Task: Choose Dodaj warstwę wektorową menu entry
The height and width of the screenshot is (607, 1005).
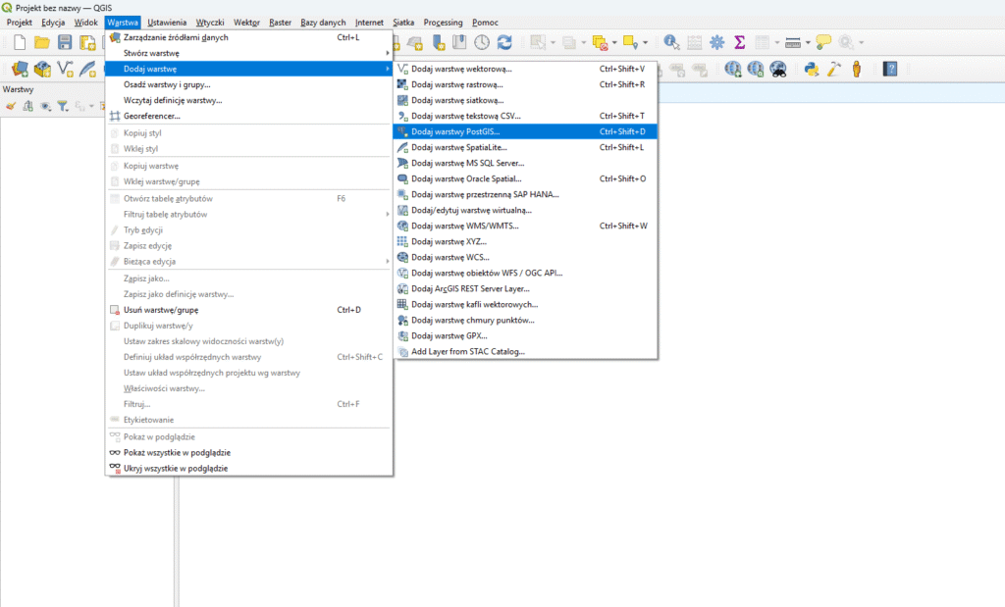Action: (461, 69)
